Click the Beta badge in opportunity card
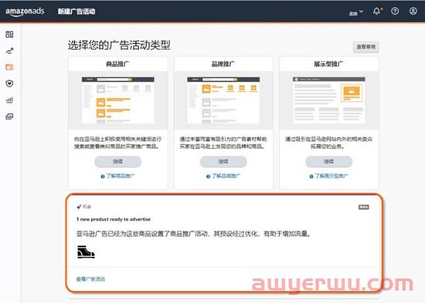The image size is (425, 303). [363, 207]
